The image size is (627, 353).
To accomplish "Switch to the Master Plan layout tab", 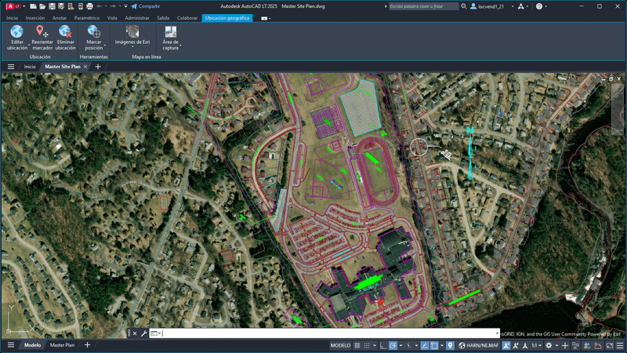I will (x=62, y=345).
